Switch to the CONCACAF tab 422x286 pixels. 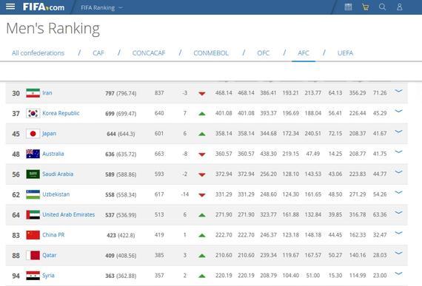[x=149, y=53]
